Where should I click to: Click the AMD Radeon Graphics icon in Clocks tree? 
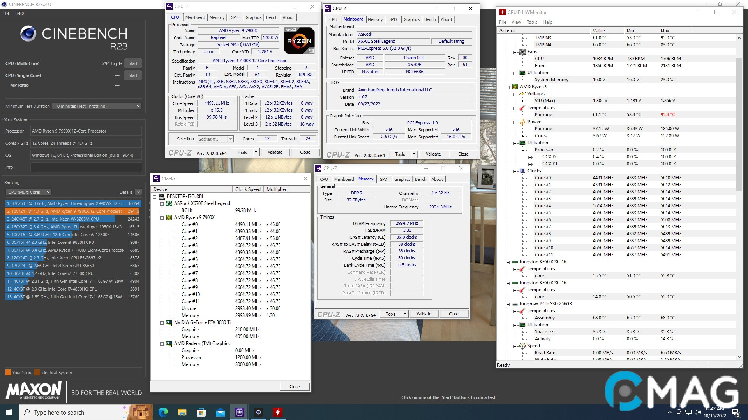coord(169,343)
